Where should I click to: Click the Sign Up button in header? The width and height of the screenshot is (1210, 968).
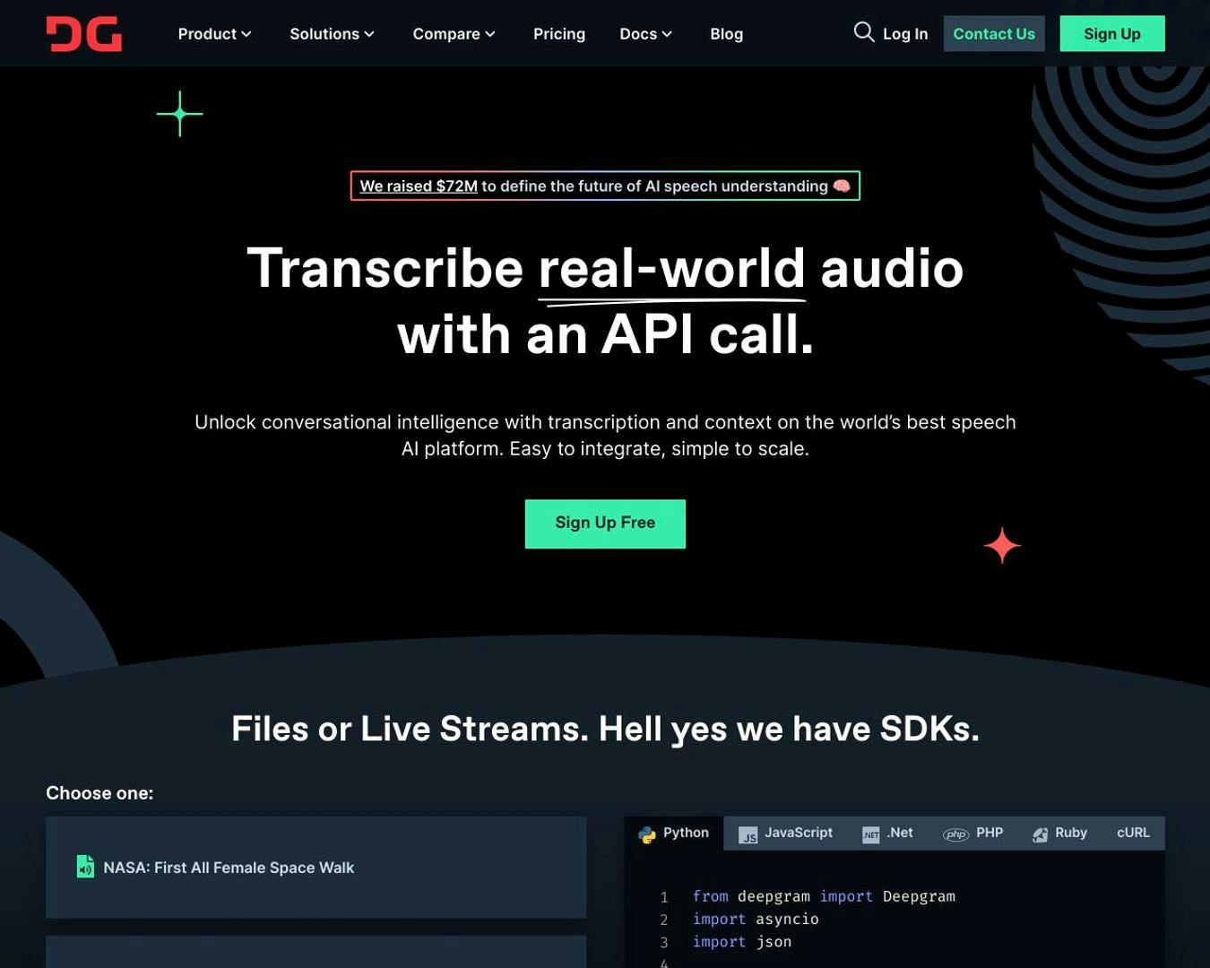1112,34
